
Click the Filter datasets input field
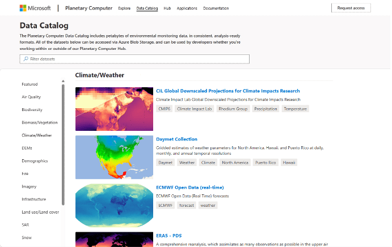click(136, 59)
